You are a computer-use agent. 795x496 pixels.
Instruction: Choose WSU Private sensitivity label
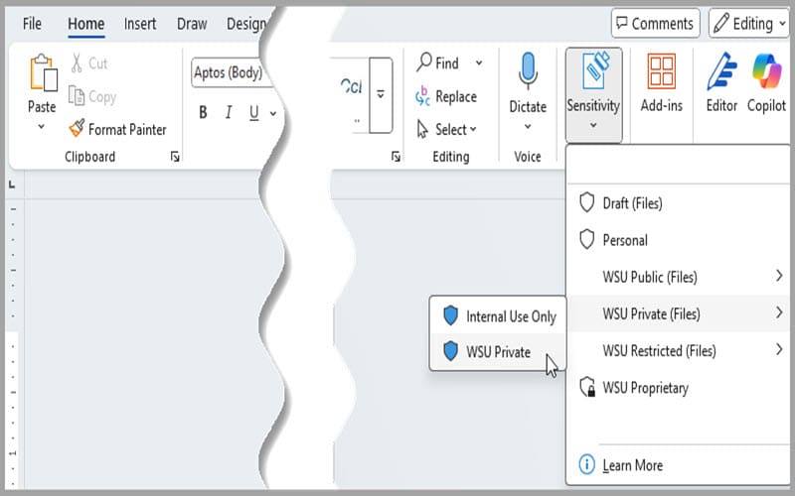coord(497,352)
